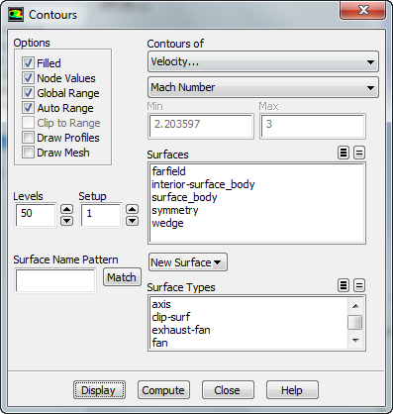Deselect all surfaces using Surfaces list icon

click(359, 153)
